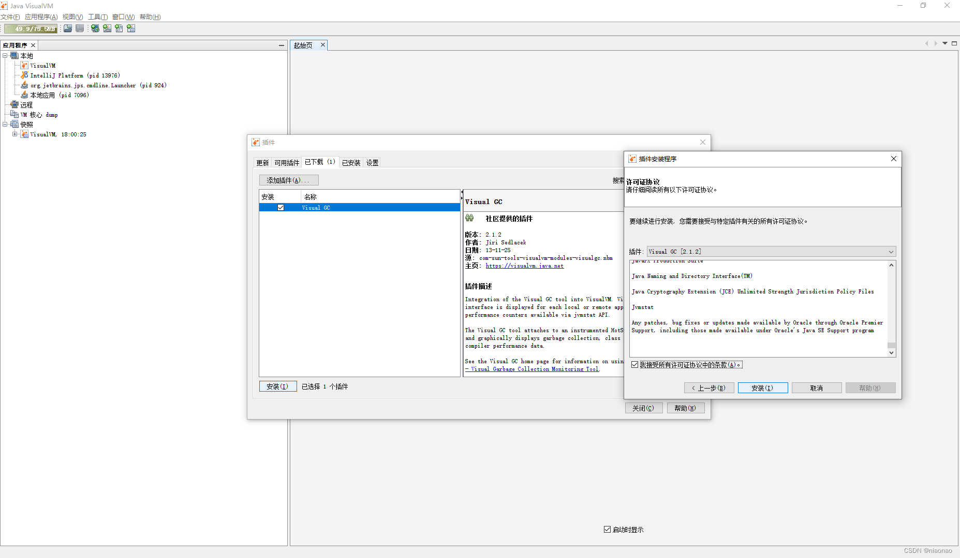Open the 插件 Visual GC [2.1.2] dropdown
The image size is (960, 558).
click(772, 252)
